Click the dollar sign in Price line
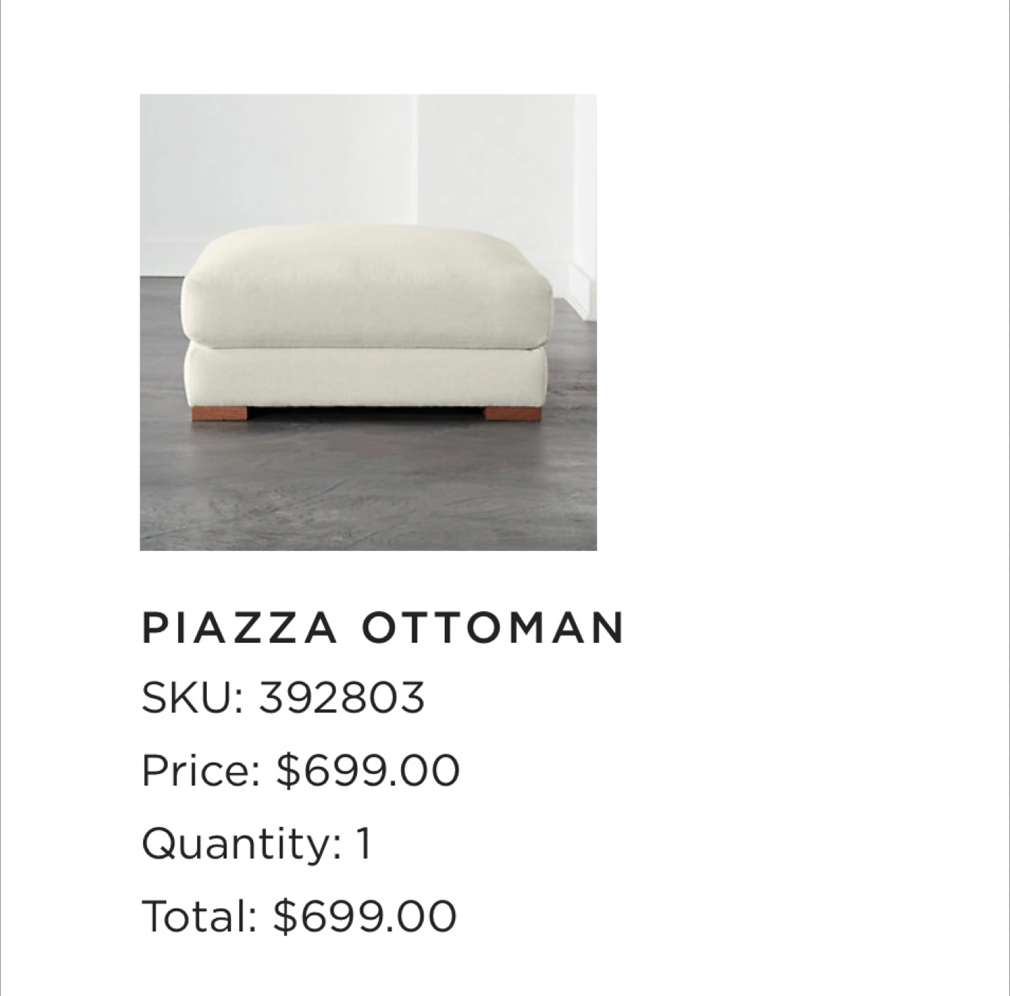The width and height of the screenshot is (1010, 996). pyautogui.click(x=288, y=770)
